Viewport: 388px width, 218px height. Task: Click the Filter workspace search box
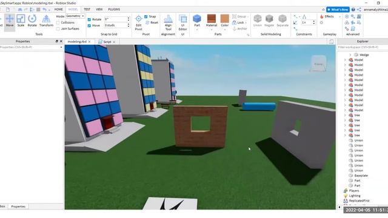point(363,47)
